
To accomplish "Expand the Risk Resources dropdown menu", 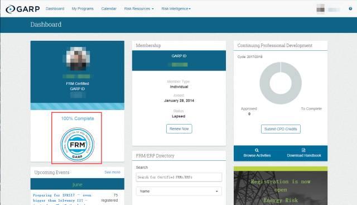I will click(x=139, y=9).
